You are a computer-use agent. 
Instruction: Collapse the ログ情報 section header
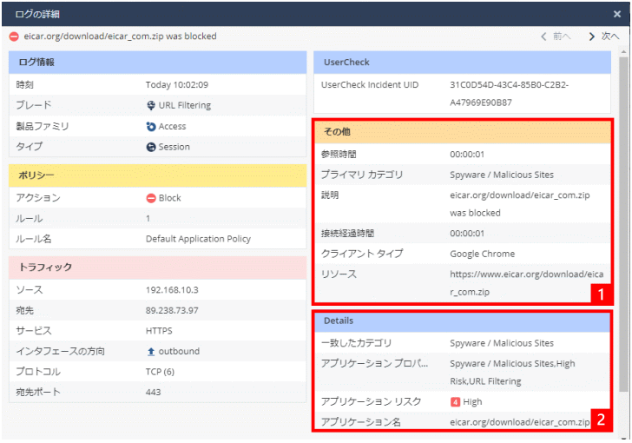tap(157, 63)
